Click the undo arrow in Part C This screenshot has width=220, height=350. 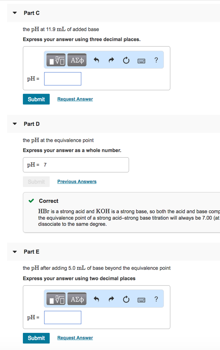pyautogui.click(x=97, y=60)
